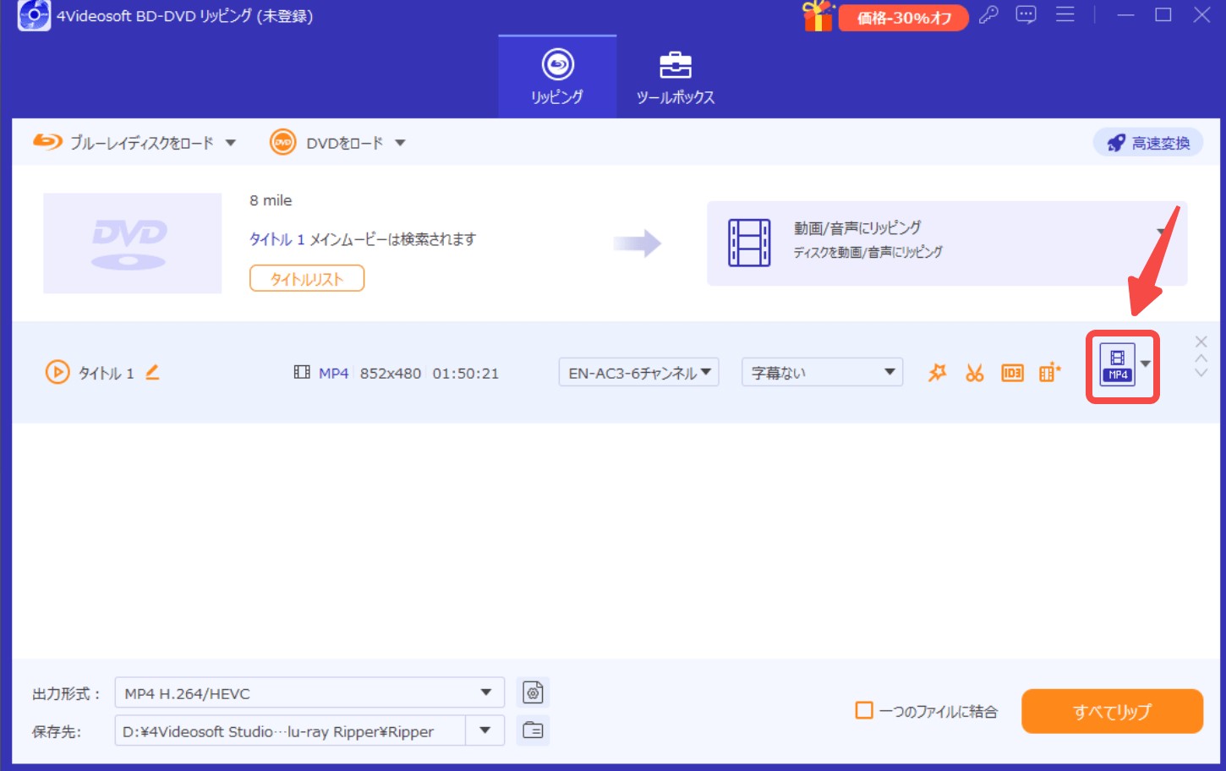Open the EN-AC3-6 channel audio track dropdown
1226x771 pixels.
click(638, 372)
